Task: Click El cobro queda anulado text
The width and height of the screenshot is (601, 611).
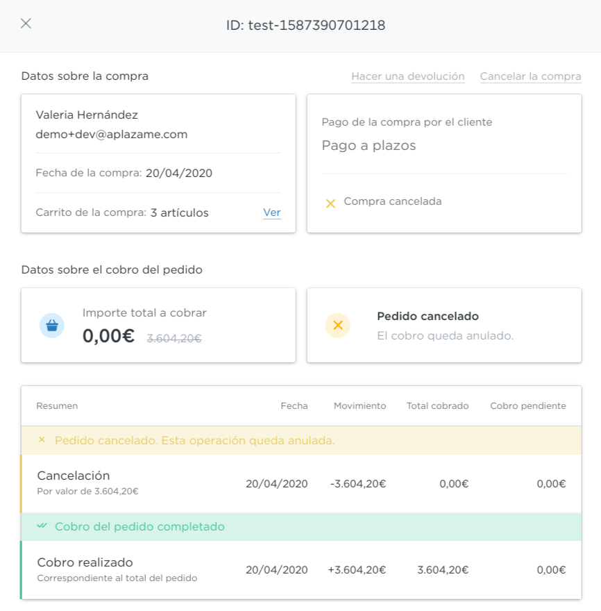Action: (x=446, y=336)
